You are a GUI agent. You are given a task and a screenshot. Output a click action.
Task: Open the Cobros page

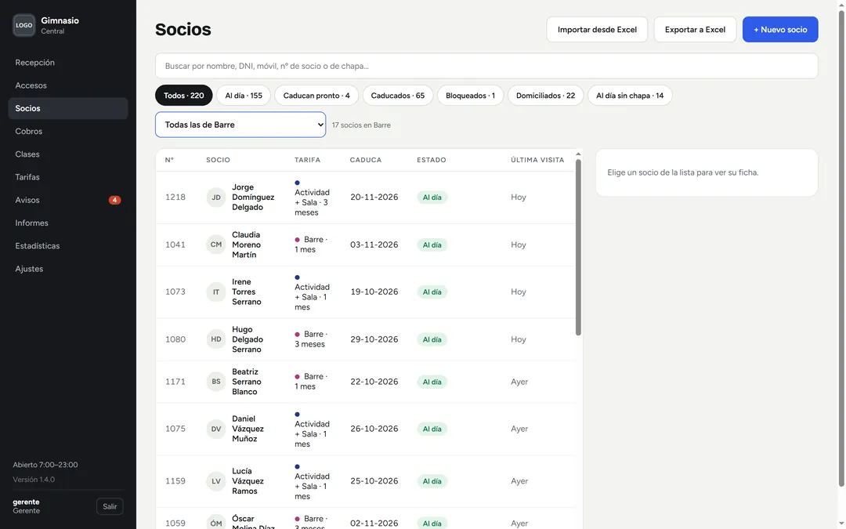(68, 131)
